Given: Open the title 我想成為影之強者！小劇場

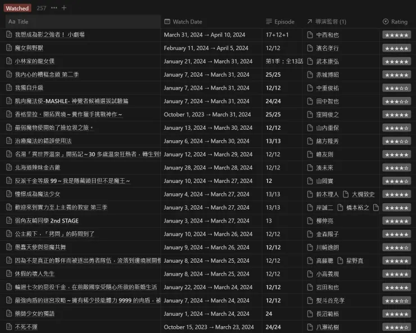Looking at the screenshot, I should click(x=49, y=34).
